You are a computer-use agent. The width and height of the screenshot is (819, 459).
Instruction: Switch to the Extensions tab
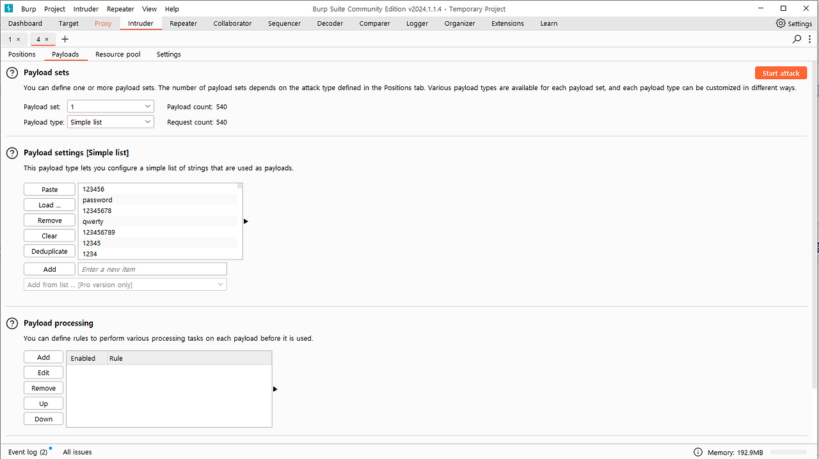coord(508,23)
